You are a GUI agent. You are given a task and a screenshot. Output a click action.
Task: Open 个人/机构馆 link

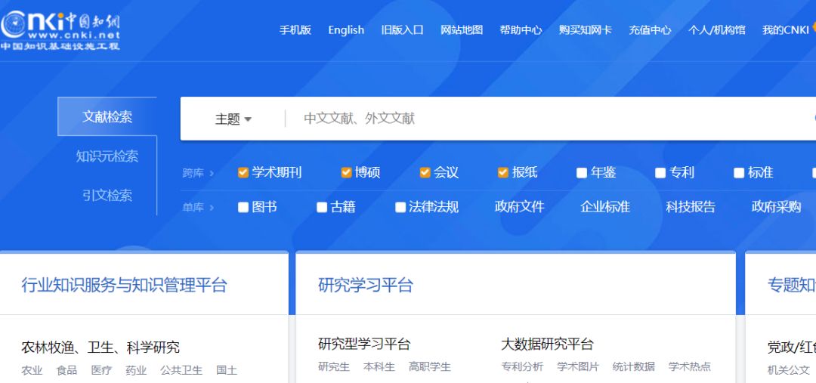click(x=716, y=30)
